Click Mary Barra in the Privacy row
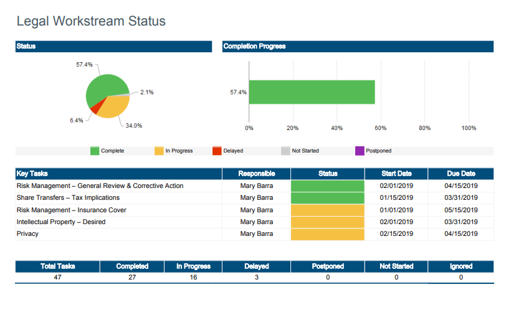This screenshot has height=310, width=511. coord(257,234)
